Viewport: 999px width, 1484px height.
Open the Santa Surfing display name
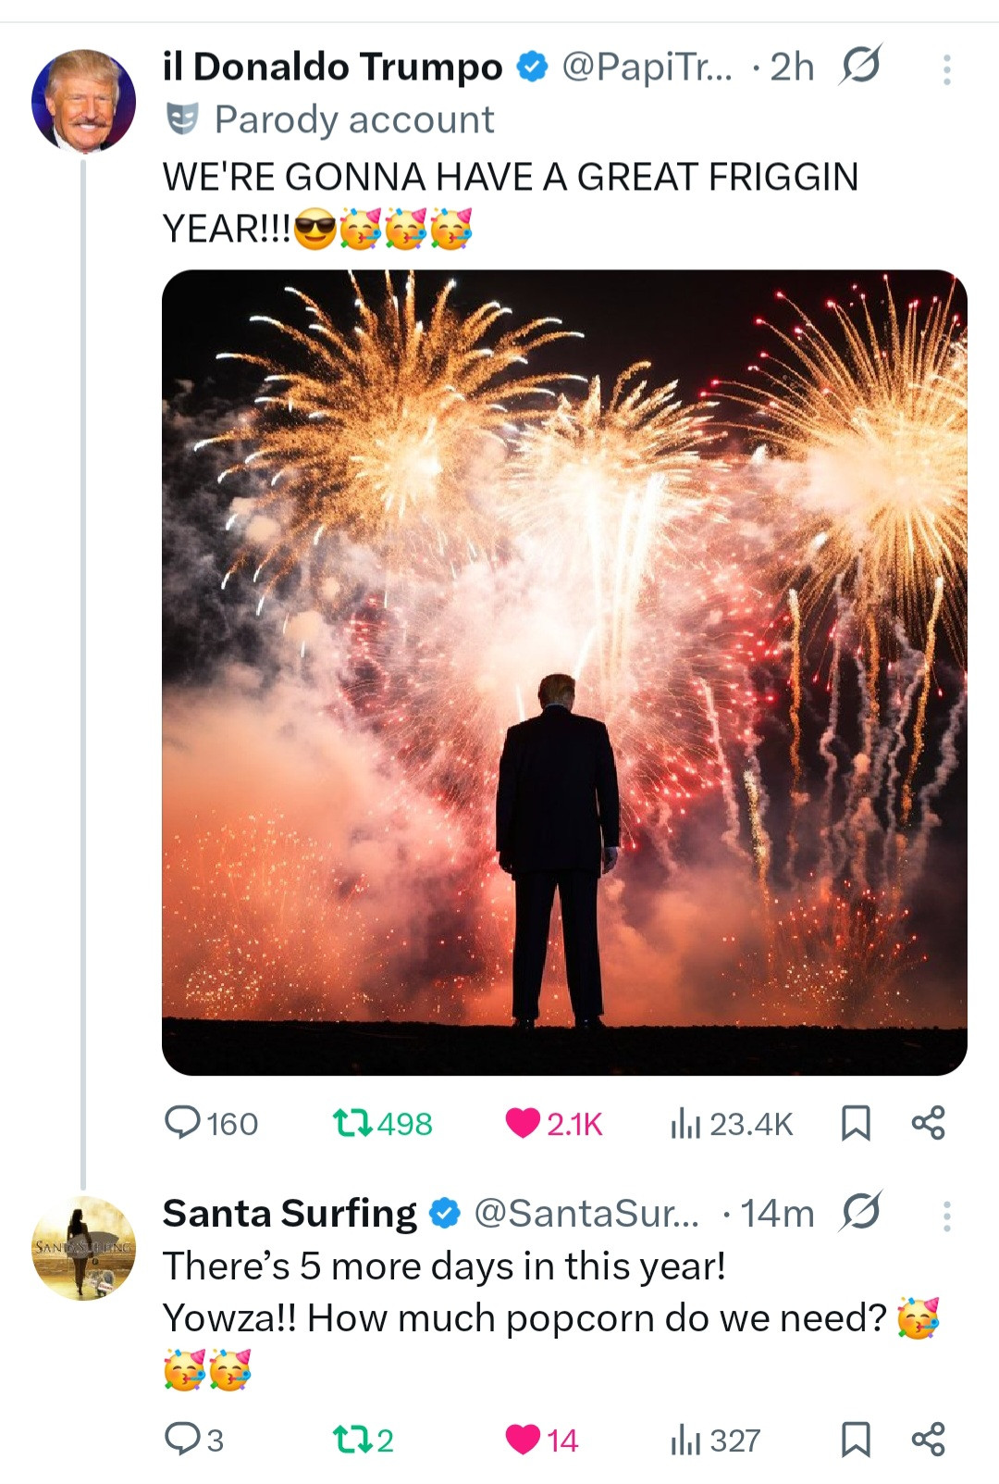click(x=290, y=1213)
